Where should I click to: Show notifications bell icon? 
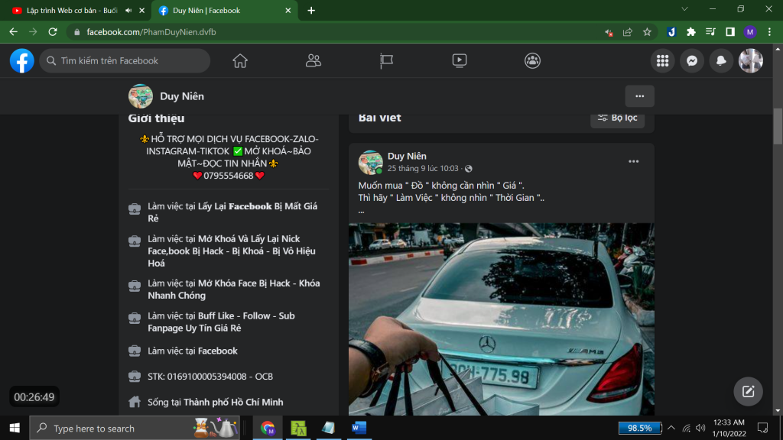721,61
